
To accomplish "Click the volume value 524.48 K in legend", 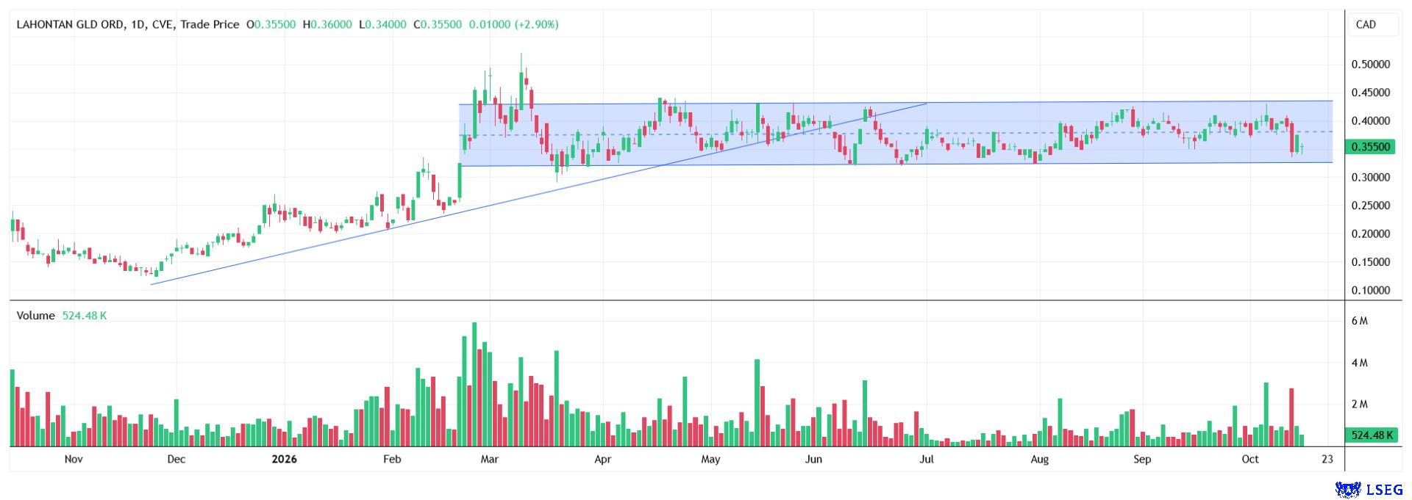I will click(85, 316).
